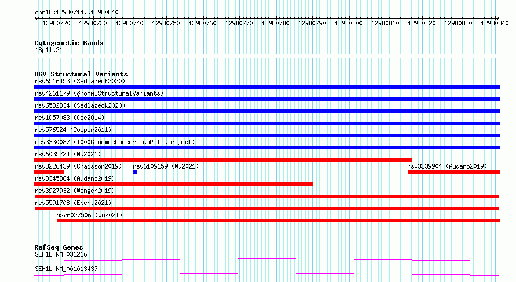Viewport: 516px width, 282px height.
Task: Click the chr18:12980714..12980840 region label
Action: click(x=77, y=13)
